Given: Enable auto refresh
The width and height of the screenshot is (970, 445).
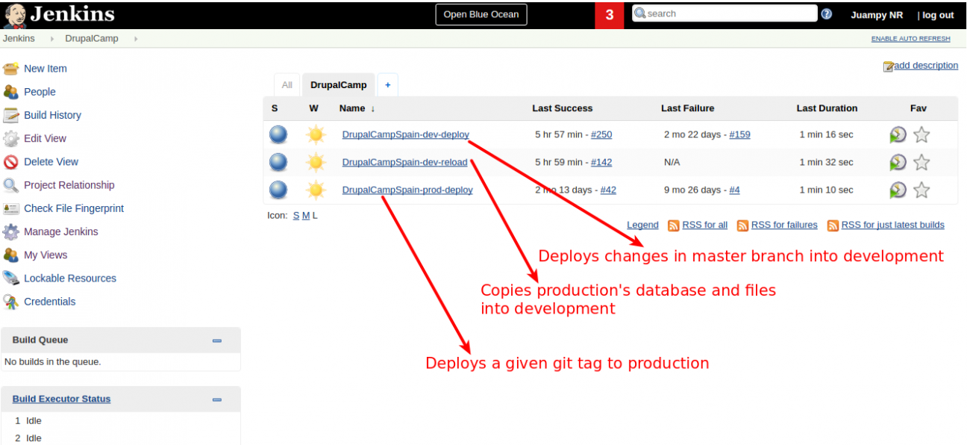Looking at the screenshot, I should pos(910,38).
